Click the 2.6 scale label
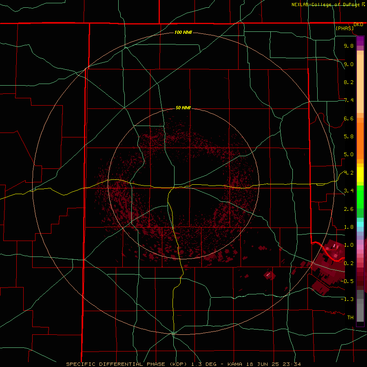Screen dimensions: 367x367 pos(349,209)
